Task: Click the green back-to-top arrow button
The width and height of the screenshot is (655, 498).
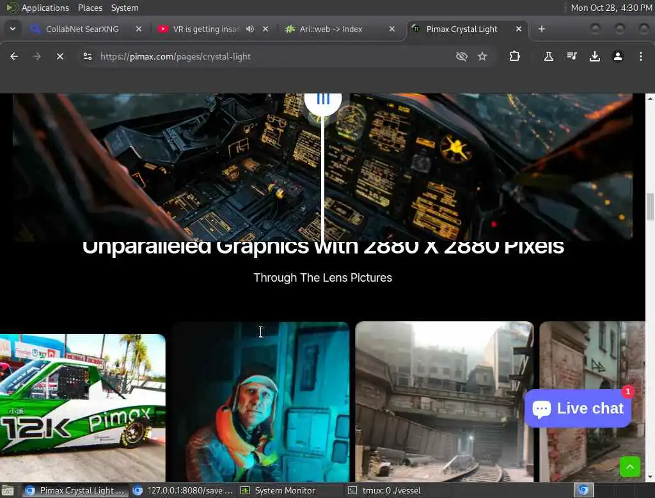Action: (630, 467)
